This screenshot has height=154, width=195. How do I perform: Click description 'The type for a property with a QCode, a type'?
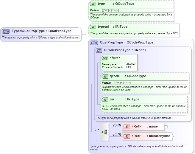tap(41, 38)
